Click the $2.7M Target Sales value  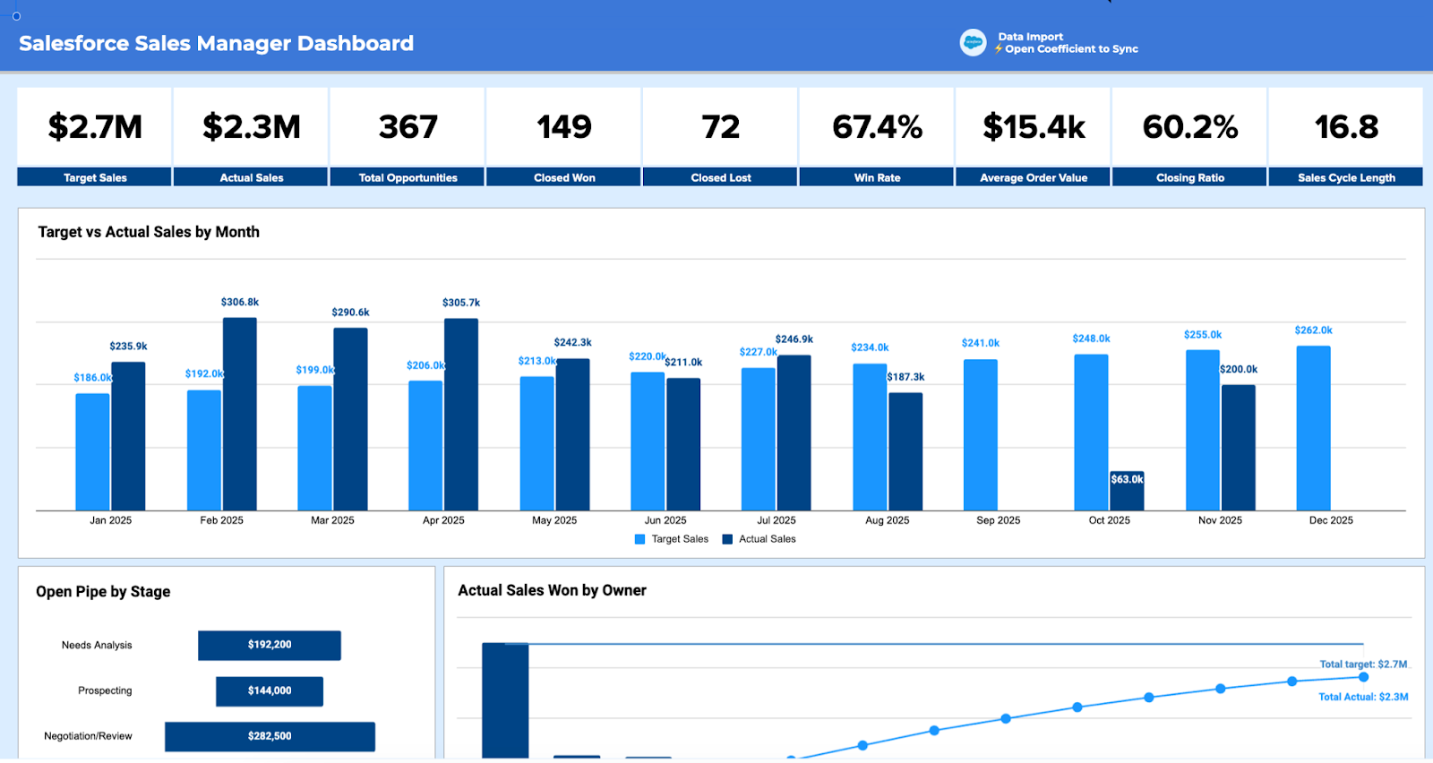[95, 127]
